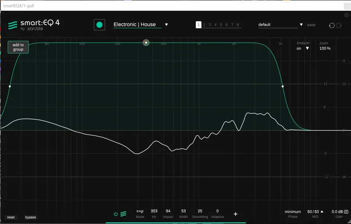
Task: Click the green smart filter waves icon
Action: (x=123, y=214)
